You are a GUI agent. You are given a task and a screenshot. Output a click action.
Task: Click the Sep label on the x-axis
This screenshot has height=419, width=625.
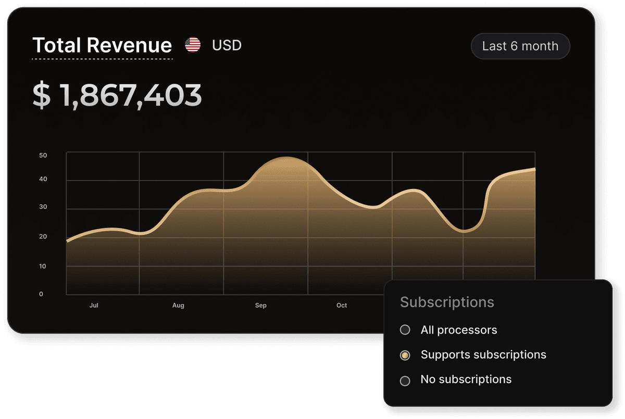click(x=260, y=306)
